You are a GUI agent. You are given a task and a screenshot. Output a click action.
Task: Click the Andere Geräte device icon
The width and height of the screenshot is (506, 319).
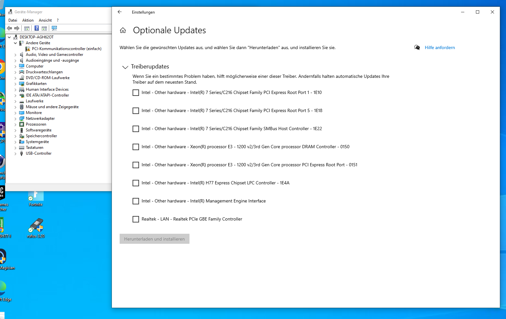22,43
